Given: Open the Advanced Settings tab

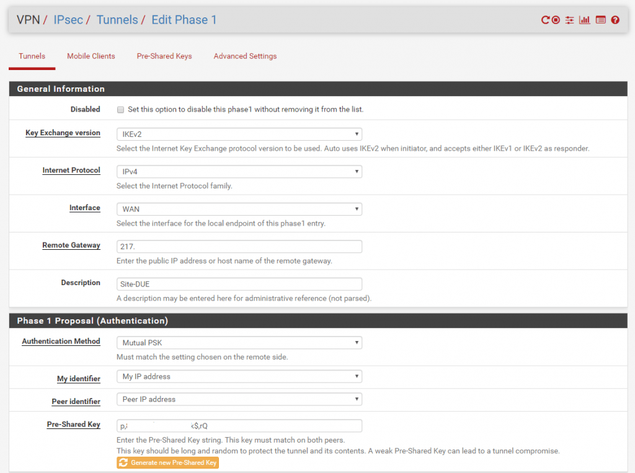Looking at the screenshot, I should pyautogui.click(x=245, y=56).
